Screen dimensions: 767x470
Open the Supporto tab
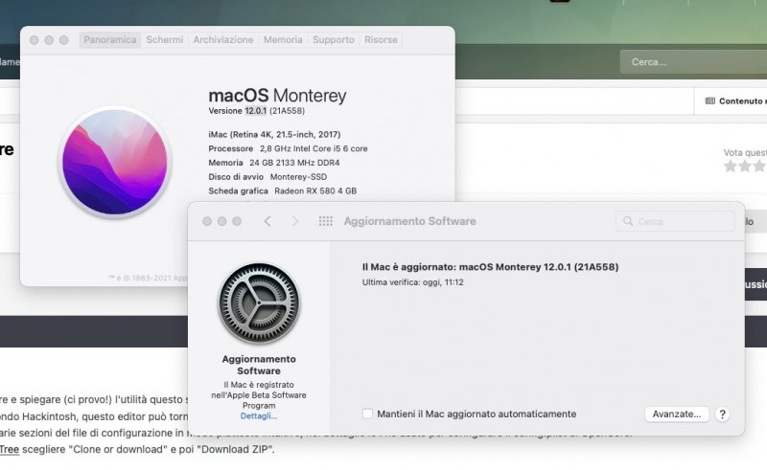pos(333,39)
